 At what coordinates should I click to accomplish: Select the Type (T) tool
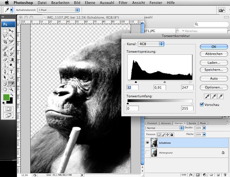[11, 71]
